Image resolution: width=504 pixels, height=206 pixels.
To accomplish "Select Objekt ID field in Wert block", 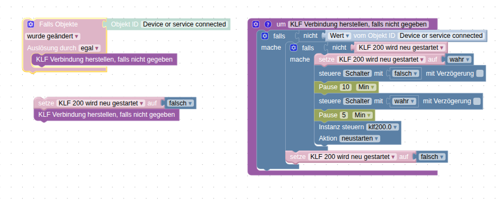I will 441,36.
